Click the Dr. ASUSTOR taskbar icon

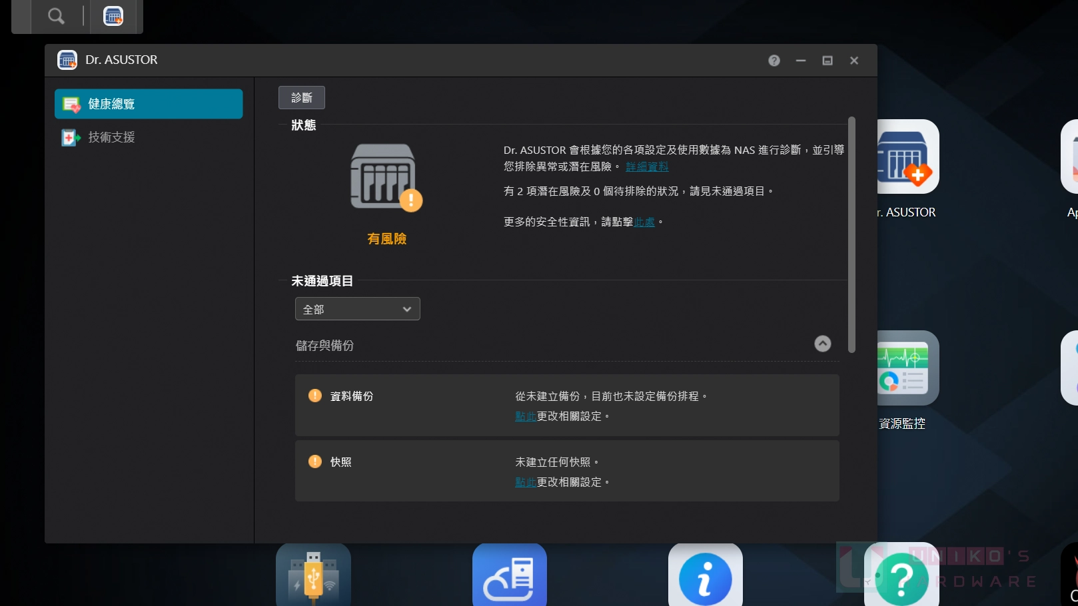[x=113, y=15]
